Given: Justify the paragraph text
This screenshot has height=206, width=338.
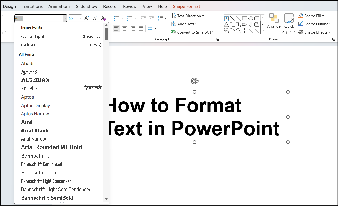Looking at the screenshot, I should click(141, 28).
